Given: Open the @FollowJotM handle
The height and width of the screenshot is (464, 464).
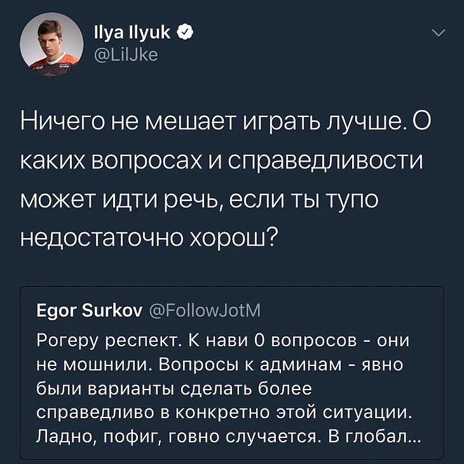Looking at the screenshot, I should click(x=205, y=310).
